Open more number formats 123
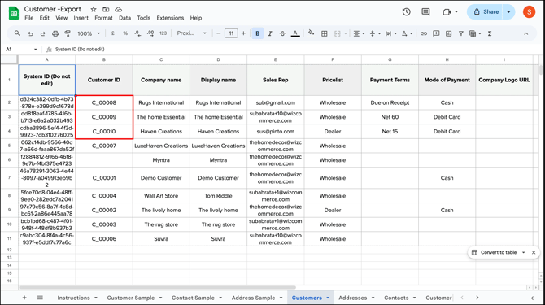Viewport: 545px width, 305px height. coord(163,33)
